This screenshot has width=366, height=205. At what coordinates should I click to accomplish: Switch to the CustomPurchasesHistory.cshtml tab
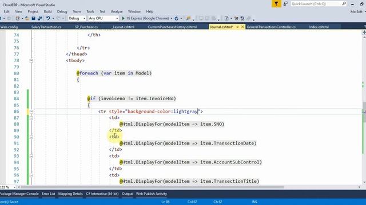[172, 27]
